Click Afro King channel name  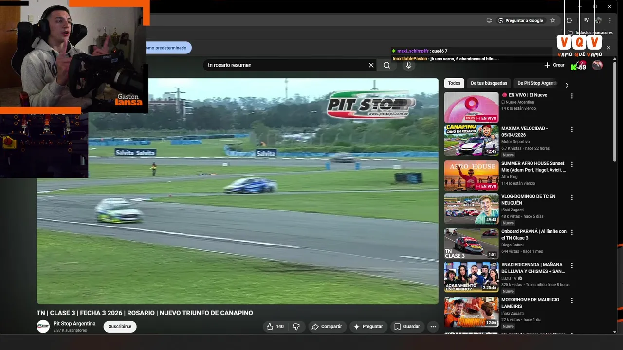pos(511,177)
